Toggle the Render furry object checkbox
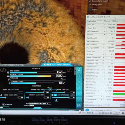Screen dimensions: 125x125 [x=90, y=1]
